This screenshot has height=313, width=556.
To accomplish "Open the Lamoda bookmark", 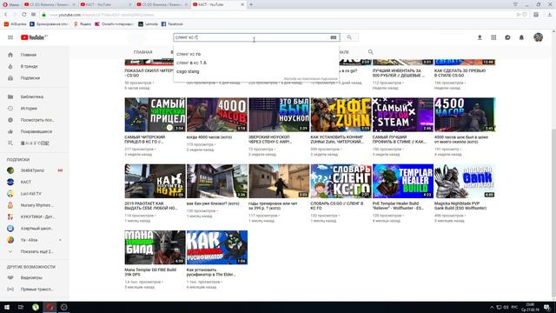I will tap(149, 24).
